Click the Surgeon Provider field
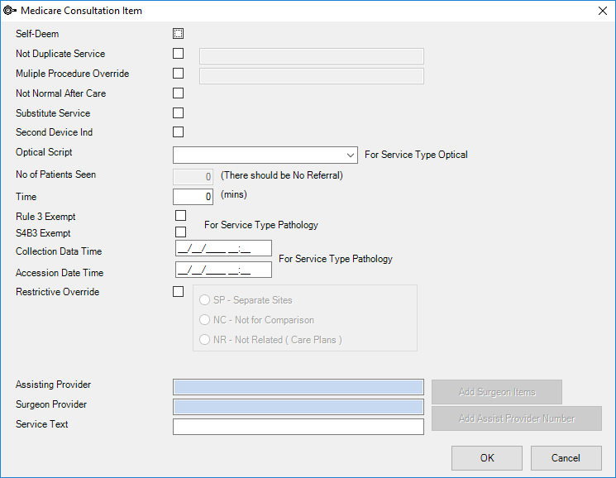Image resolution: width=616 pixels, height=478 pixels. click(298, 407)
